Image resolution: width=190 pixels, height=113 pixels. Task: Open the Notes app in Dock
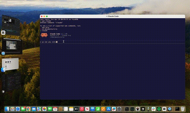pos(71,109)
